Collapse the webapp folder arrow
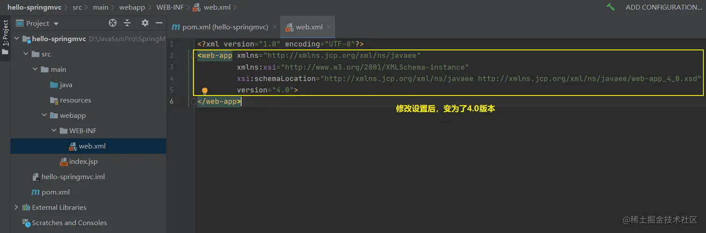 click(x=44, y=116)
